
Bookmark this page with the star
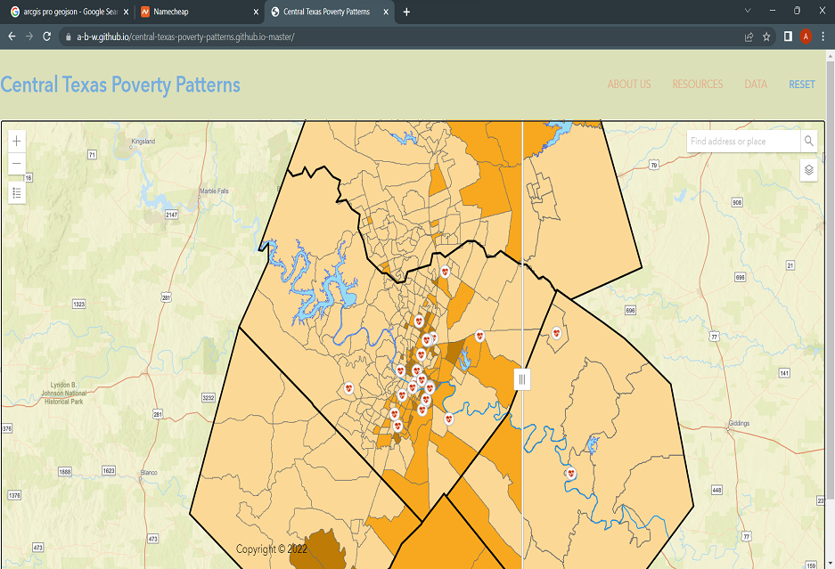[x=766, y=37]
